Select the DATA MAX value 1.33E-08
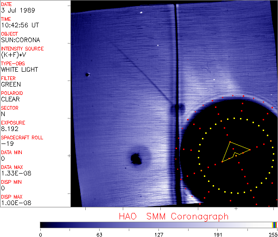Screen dimensions: 278x237 (x=16, y=173)
